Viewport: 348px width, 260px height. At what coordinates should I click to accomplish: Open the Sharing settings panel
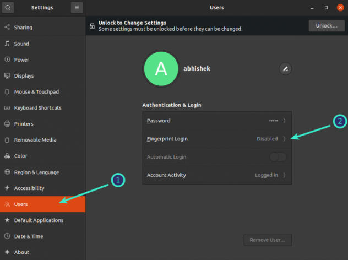(42, 28)
